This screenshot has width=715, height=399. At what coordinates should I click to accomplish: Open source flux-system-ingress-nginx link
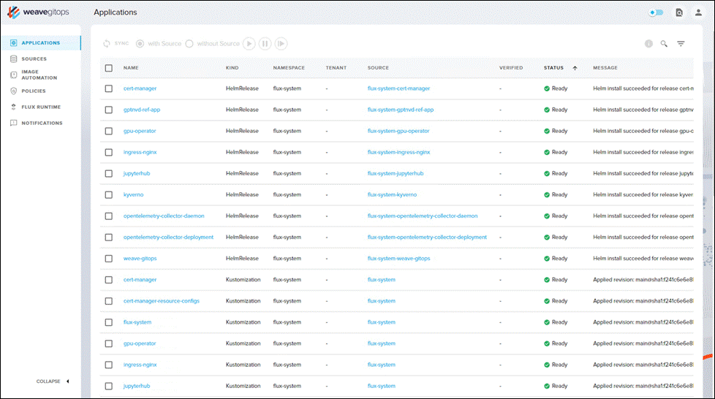(x=398, y=152)
